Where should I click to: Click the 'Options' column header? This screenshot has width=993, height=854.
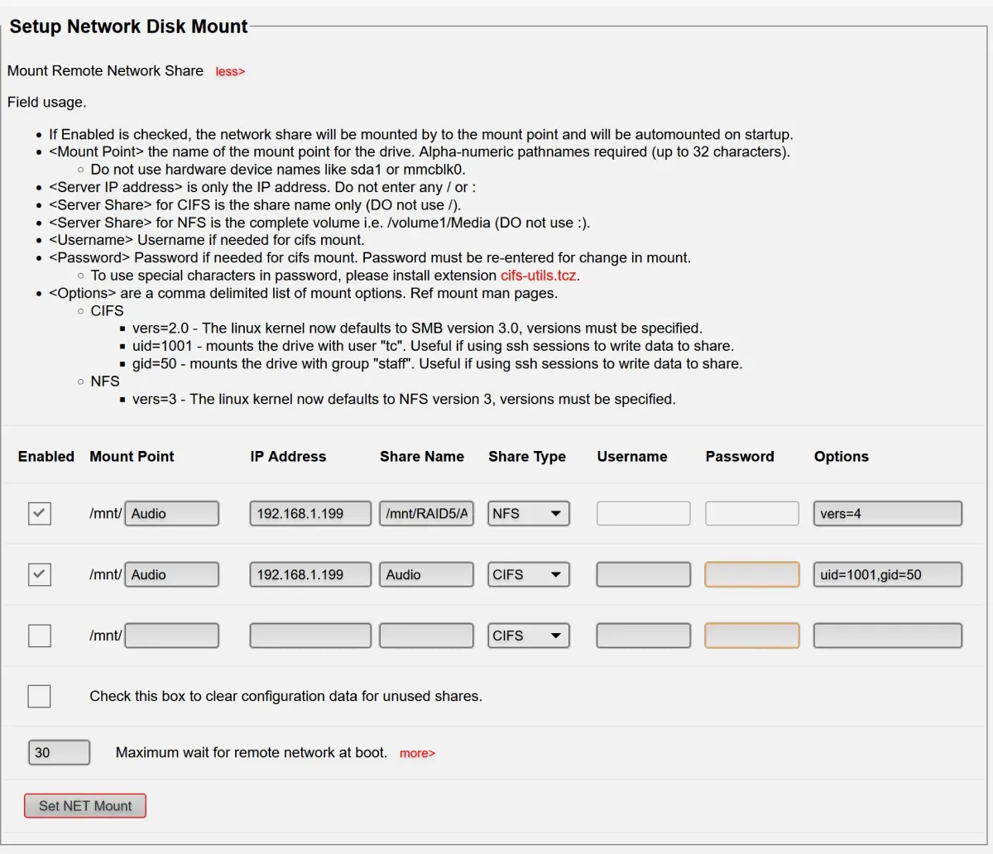[x=842, y=457]
